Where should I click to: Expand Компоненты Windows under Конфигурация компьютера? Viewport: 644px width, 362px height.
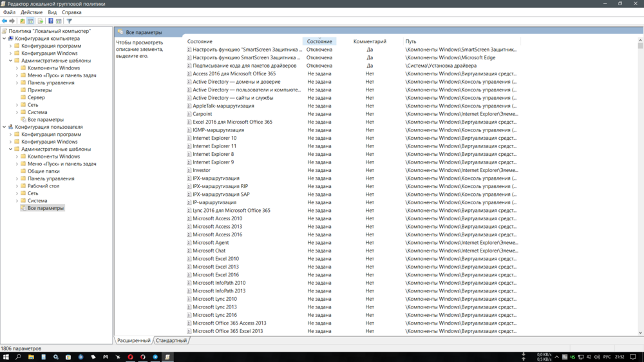pyautogui.click(x=17, y=68)
